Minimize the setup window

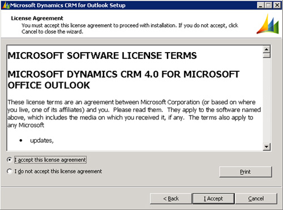pos(260,5)
